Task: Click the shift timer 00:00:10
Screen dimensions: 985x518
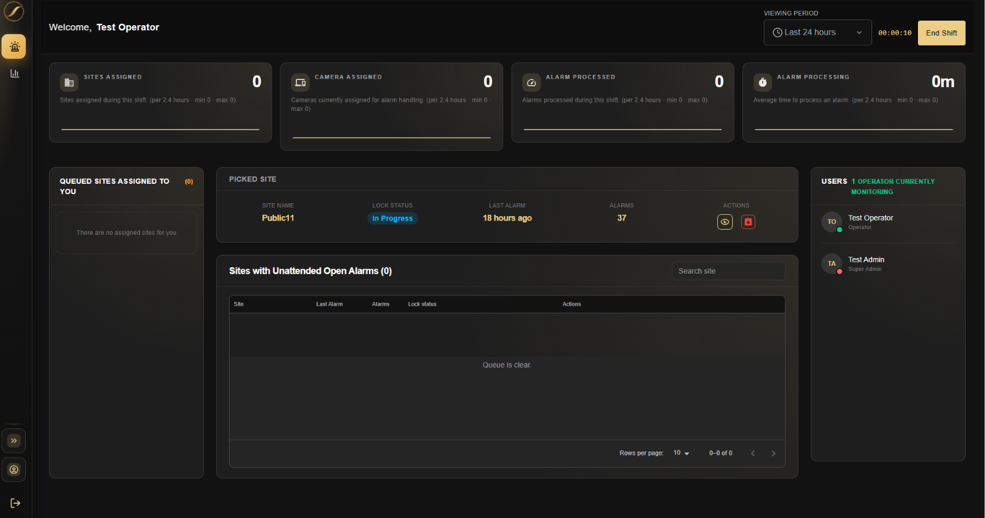Action: click(x=895, y=33)
